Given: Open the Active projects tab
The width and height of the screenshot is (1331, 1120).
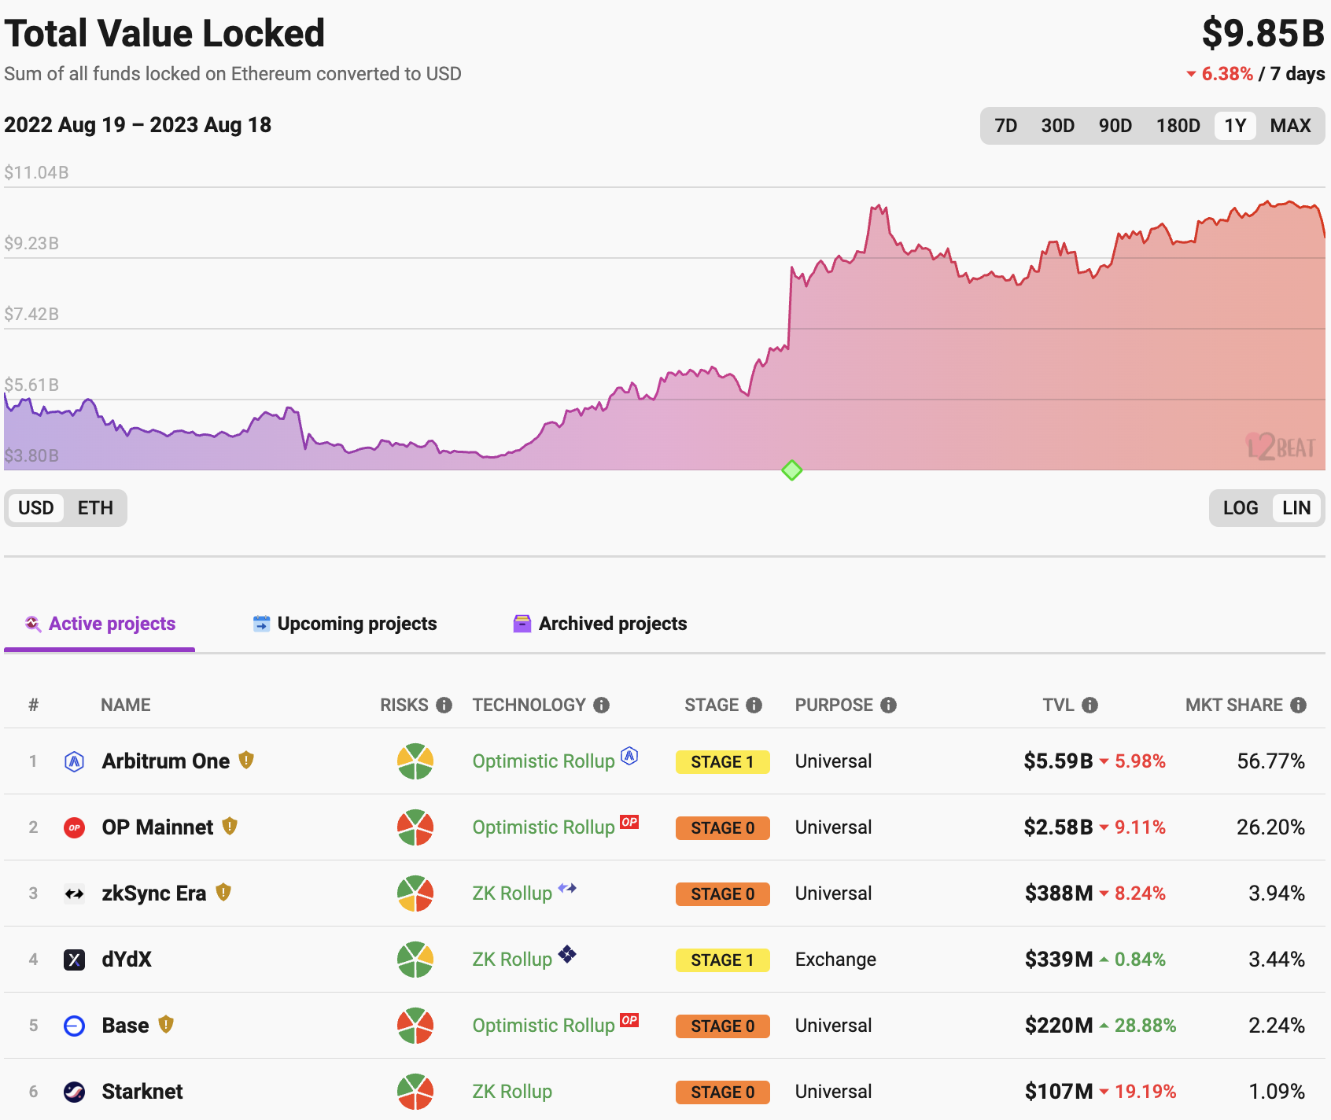Looking at the screenshot, I should [100, 624].
